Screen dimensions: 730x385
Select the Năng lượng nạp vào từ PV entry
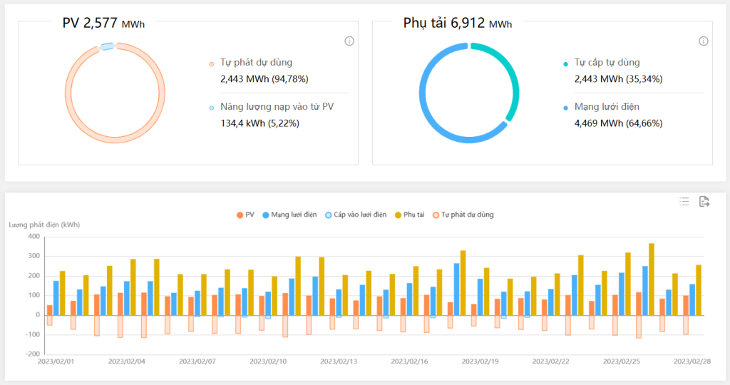pos(272,107)
